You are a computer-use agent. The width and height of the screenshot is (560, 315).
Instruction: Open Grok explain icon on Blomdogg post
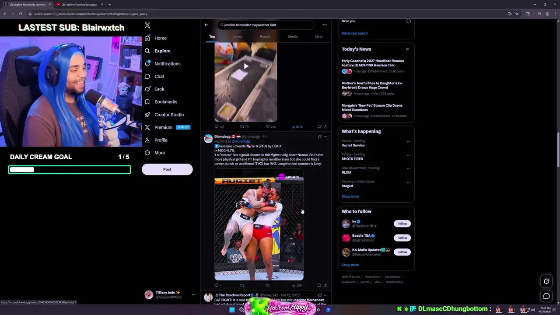click(x=320, y=136)
